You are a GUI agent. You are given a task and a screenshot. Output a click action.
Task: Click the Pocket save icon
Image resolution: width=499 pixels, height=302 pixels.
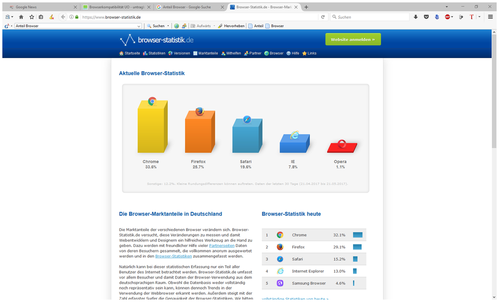tap(426, 17)
